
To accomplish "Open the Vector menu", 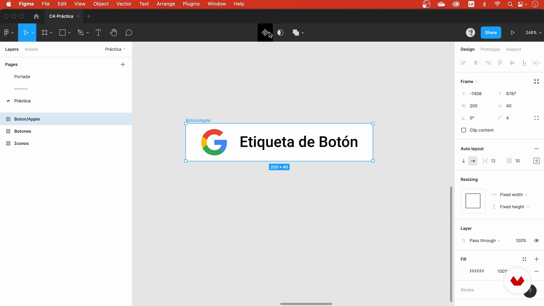I will coord(124,4).
